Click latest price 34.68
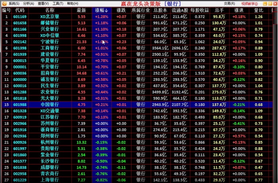Image resolution: width=278 pixels, height=183 pixels. (x=81, y=73)
